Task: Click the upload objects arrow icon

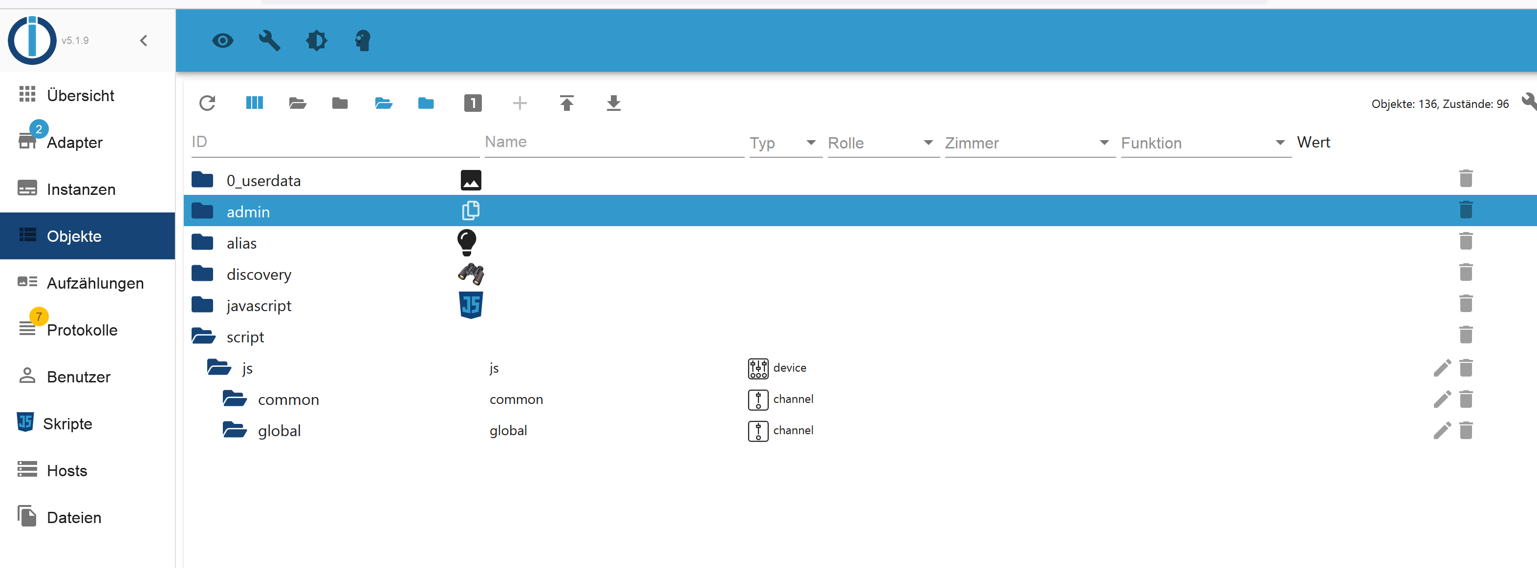Action: (566, 103)
